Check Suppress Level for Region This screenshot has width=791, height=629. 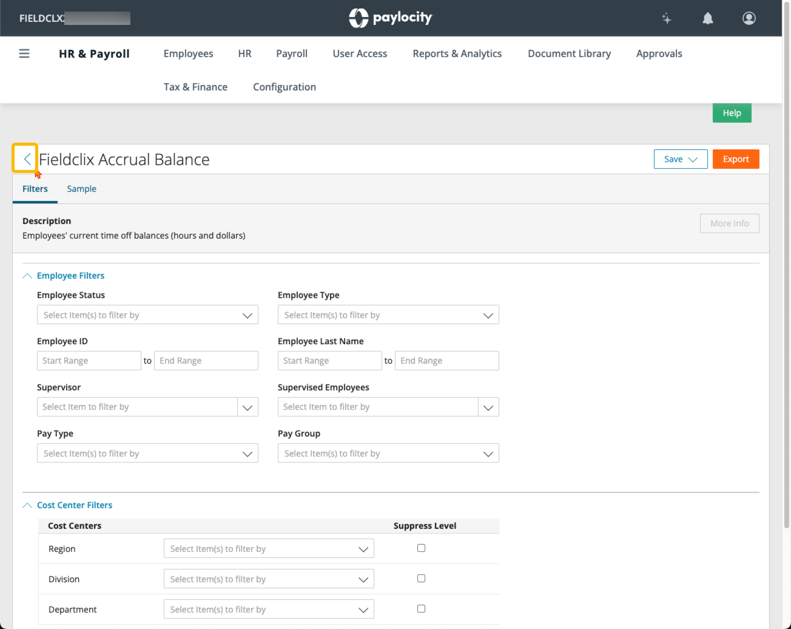[421, 548]
